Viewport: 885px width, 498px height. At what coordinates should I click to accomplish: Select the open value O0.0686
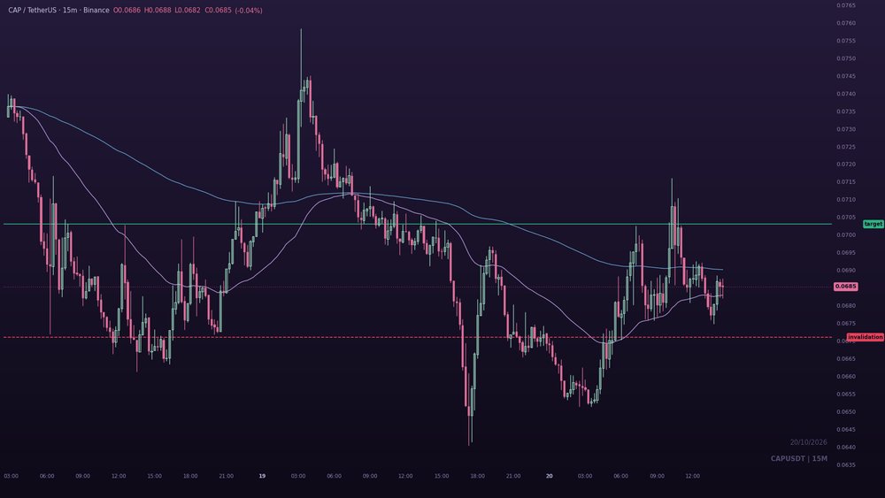[x=127, y=10]
